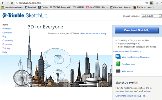Screen dimensions: 162x100
Task: Click the sketchup.google.com address bar
Action: [x=81, y=3]
